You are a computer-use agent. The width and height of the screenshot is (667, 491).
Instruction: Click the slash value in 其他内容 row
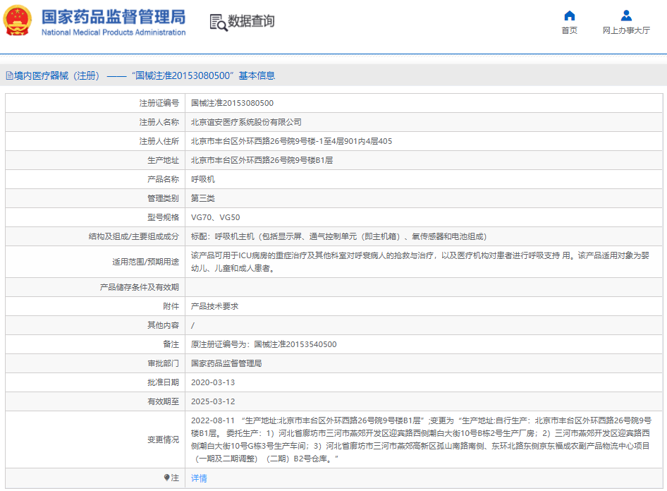click(x=192, y=325)
